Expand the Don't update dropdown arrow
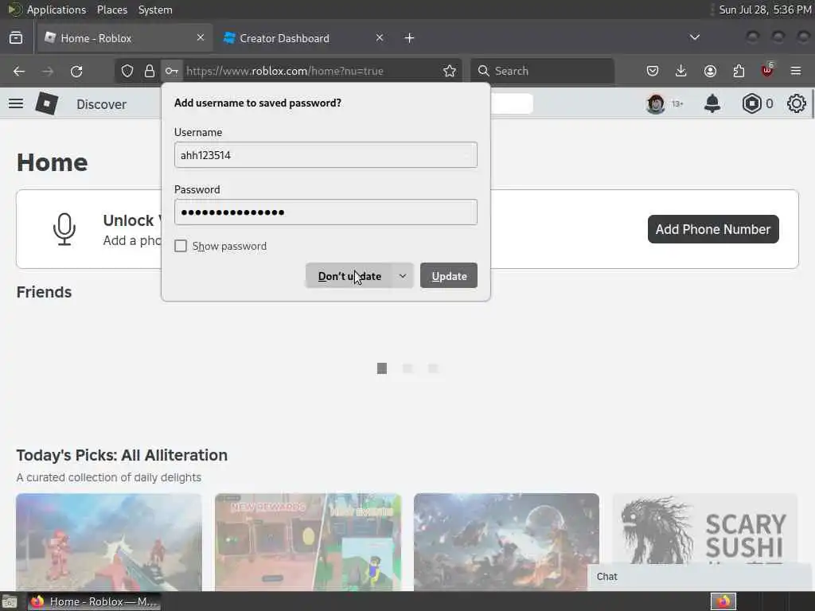The width and height of the screenshot is (815, 611). tap(402, 276)
